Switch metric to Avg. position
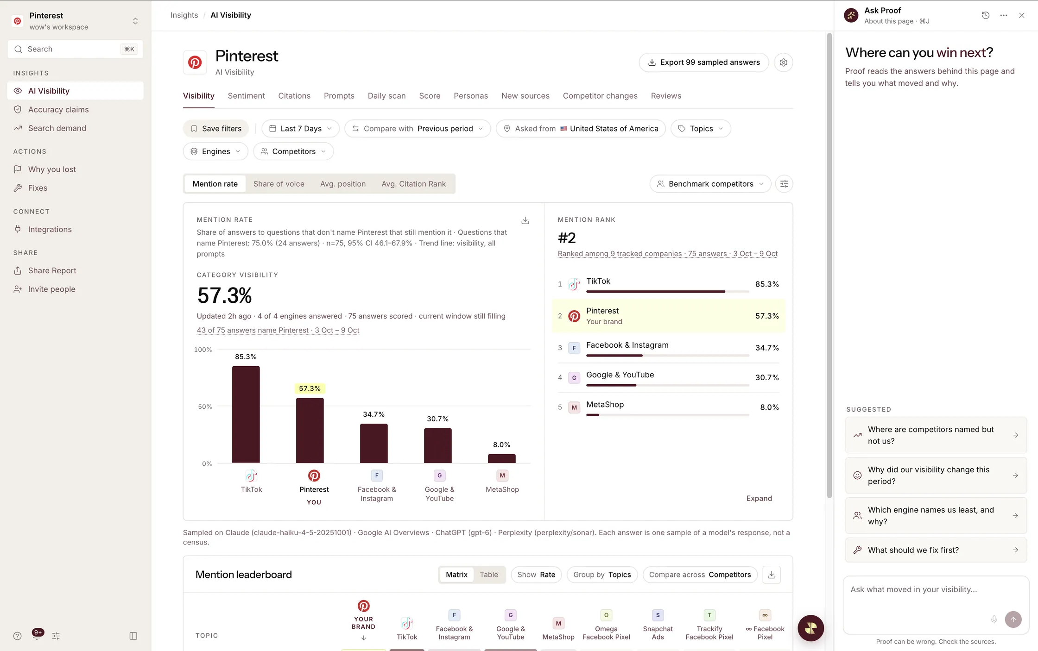This screenshot has width=1038, height=651. pyautogui.click(x=343, y=184)
